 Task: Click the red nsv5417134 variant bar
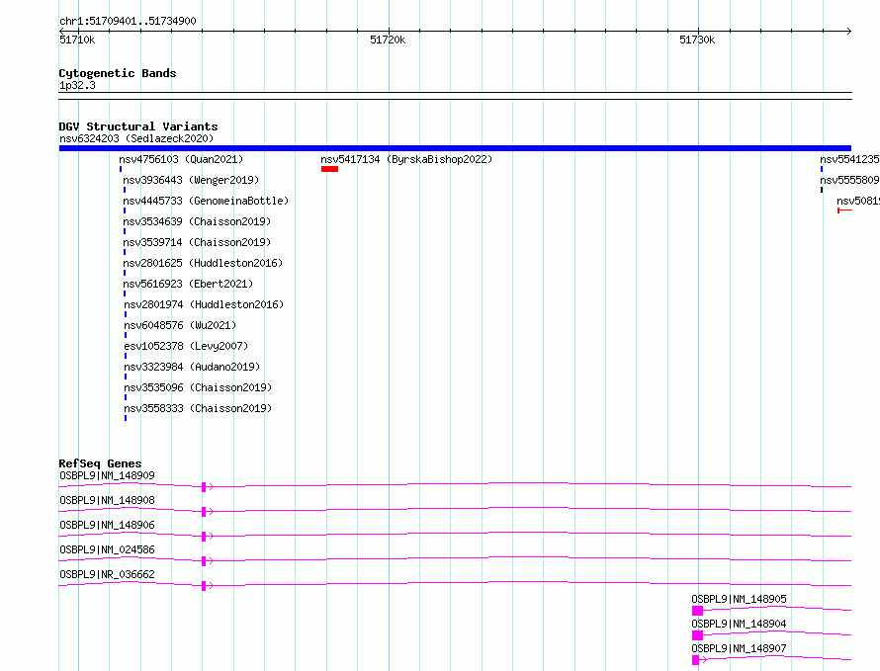[329, 169]
